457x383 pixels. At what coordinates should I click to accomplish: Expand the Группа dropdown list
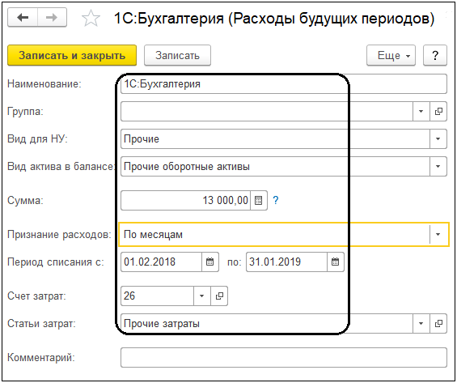(421, 111)
